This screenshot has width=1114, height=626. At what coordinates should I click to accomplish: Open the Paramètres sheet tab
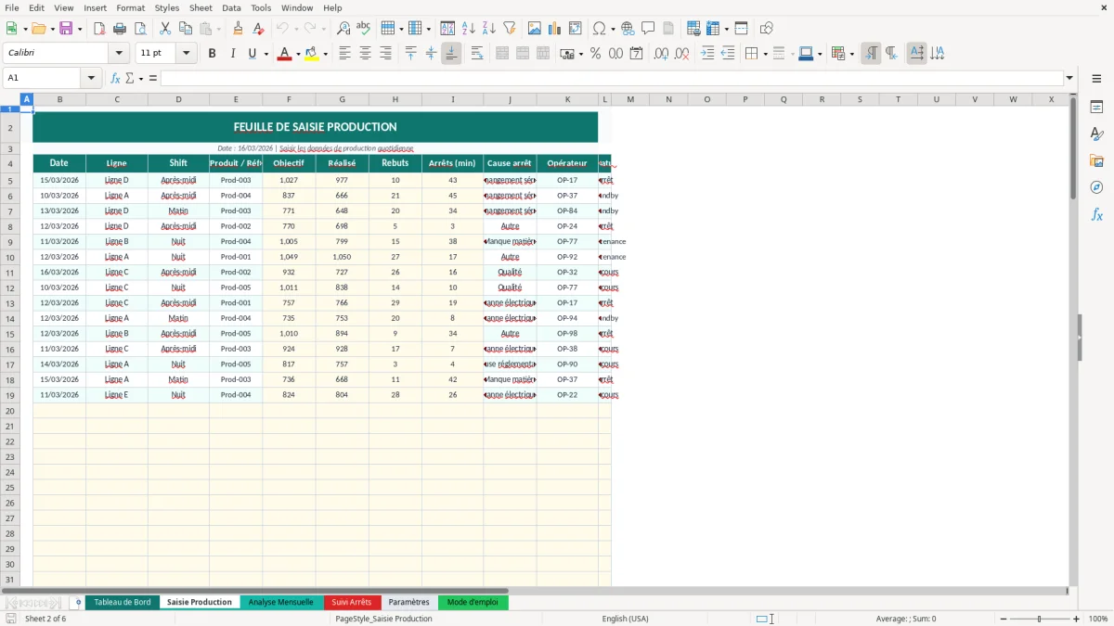coord(409,602)
